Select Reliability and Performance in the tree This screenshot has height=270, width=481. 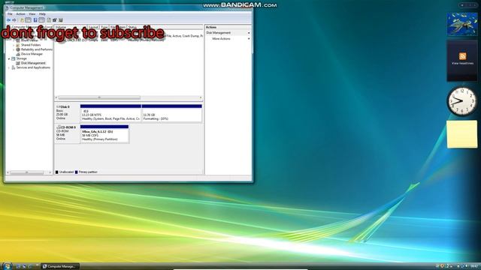(37, 49)
